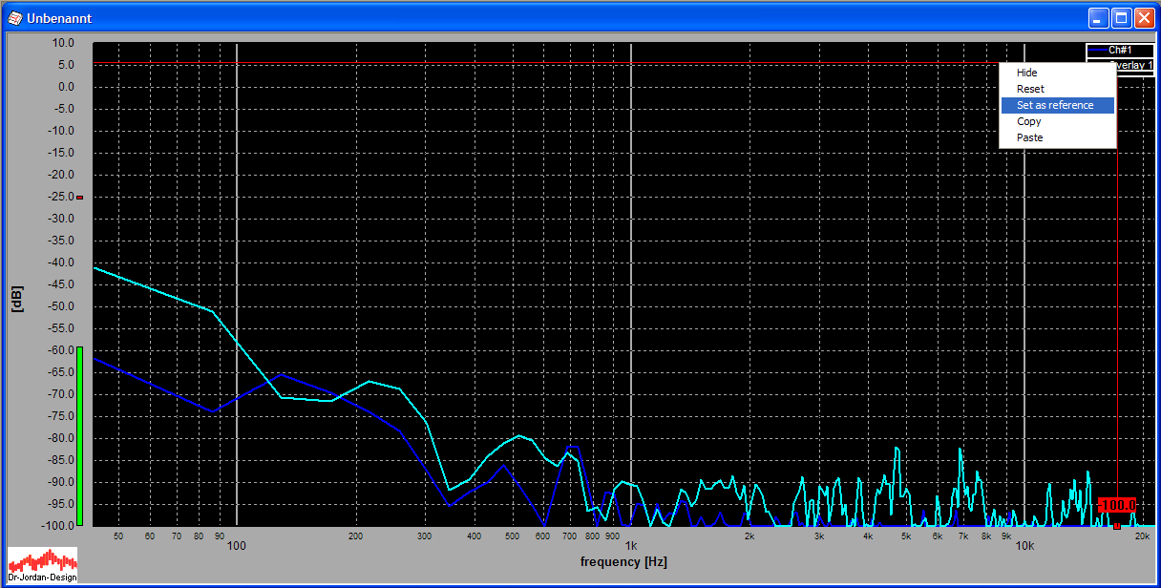1161x588 pixels.
Task: Click the Ch#1 legend entry
Action: 1120,51
